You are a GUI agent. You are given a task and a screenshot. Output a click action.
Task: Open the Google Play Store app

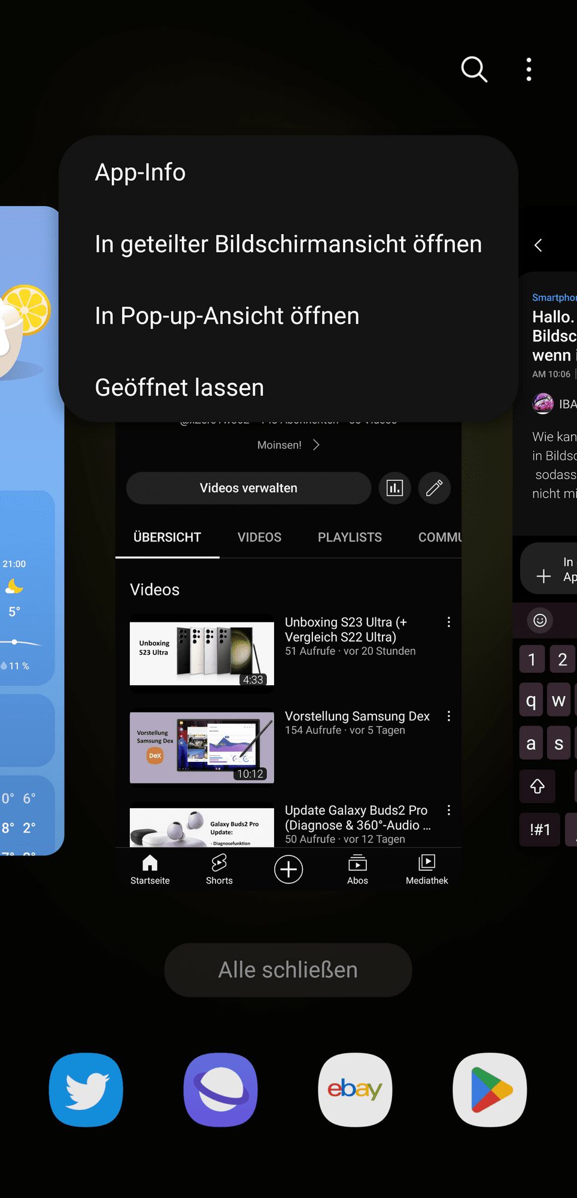pyautogui.click(x=490, y=1090)
